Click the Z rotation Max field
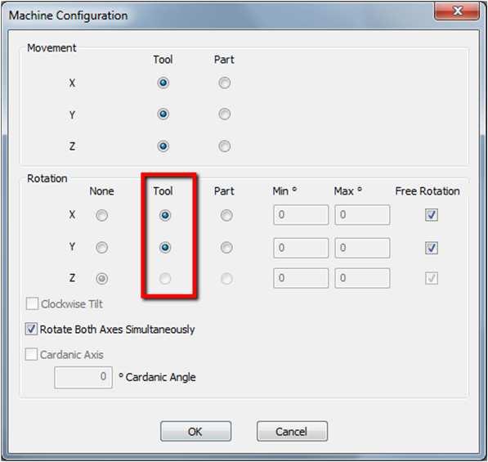 click(x=362, y=278)
